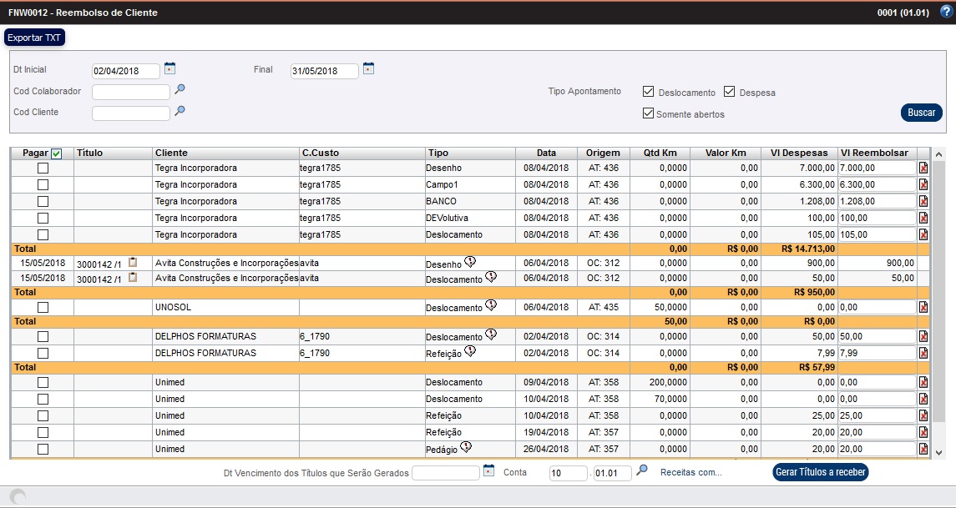
Task: Click Cod Colaborador search magnifier
Action: pos(180,90)
